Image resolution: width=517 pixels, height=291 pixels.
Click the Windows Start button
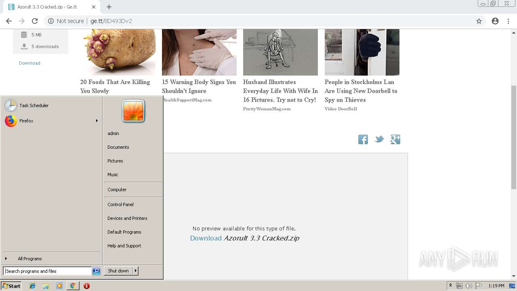11,286
